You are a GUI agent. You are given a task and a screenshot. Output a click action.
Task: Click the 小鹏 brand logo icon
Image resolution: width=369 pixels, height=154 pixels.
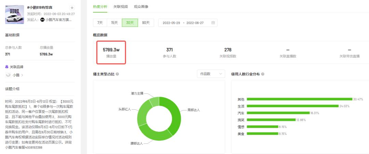click(8, 75)
